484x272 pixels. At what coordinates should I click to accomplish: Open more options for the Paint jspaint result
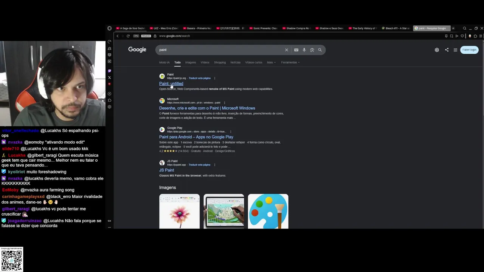(214, 78)
